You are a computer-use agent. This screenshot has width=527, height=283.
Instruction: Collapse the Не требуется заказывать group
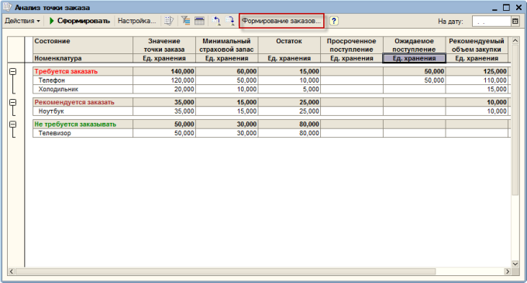[12, 124]
